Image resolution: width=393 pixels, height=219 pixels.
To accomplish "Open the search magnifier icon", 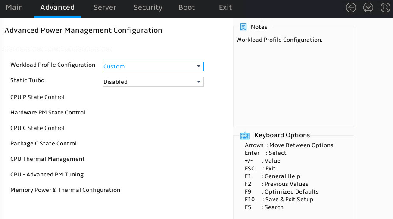I will tap(385, 7).
